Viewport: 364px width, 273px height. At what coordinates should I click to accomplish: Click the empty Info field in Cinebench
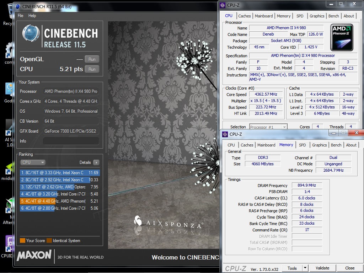[x=71, y=141]
